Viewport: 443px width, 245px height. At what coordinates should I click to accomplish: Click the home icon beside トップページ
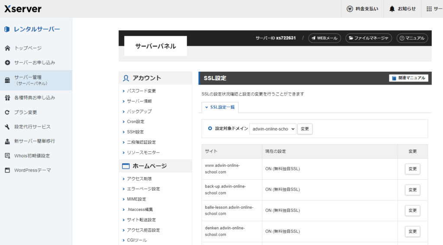[x=7, y=48]
